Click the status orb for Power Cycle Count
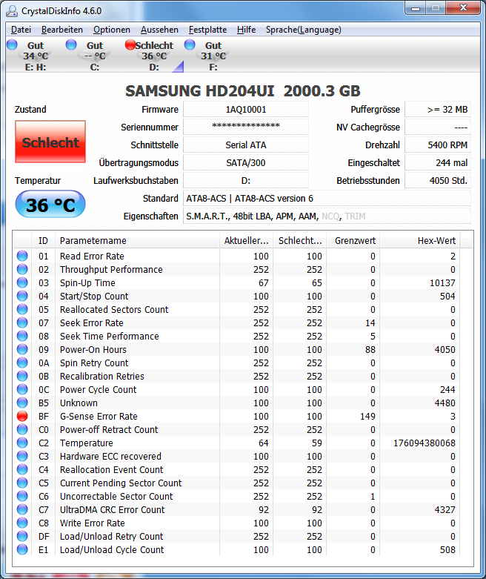This screenshot has width=486, height=579. [x=22, y=389]
